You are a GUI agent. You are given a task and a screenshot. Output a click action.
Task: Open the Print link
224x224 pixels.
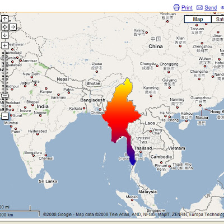(x=187, y=8)
